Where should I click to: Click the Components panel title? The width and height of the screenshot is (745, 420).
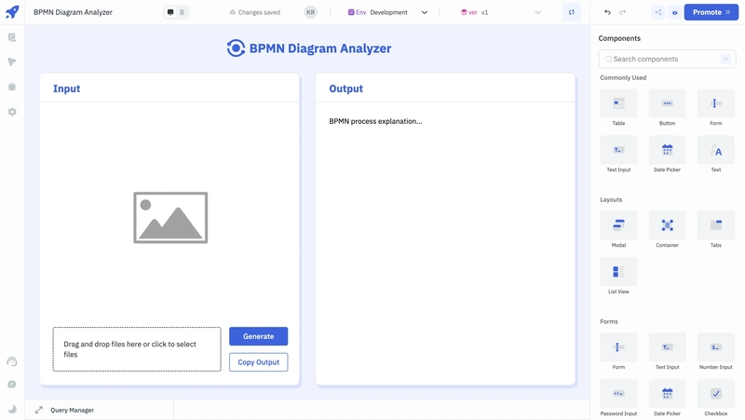pyautogui.click(x=619, y=38)
